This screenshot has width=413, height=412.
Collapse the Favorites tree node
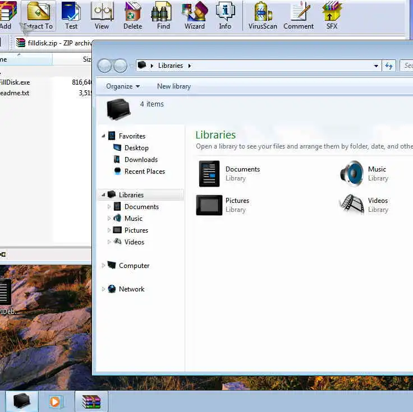coord(103,136)
